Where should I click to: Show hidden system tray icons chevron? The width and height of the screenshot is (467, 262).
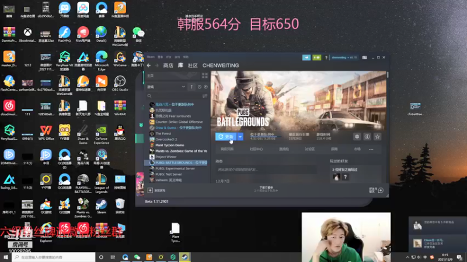[x=407, y=257]
